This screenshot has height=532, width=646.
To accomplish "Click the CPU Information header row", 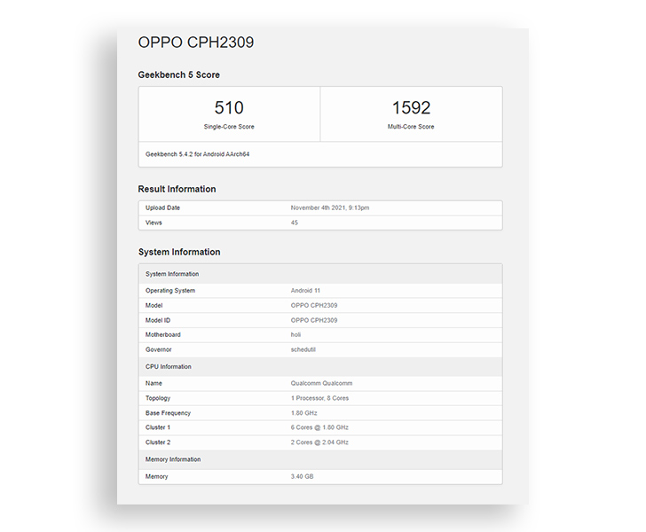I will point(320,366).
